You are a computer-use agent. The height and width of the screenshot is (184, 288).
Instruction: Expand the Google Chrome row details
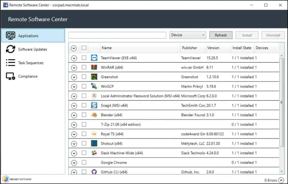coord(74,163)
